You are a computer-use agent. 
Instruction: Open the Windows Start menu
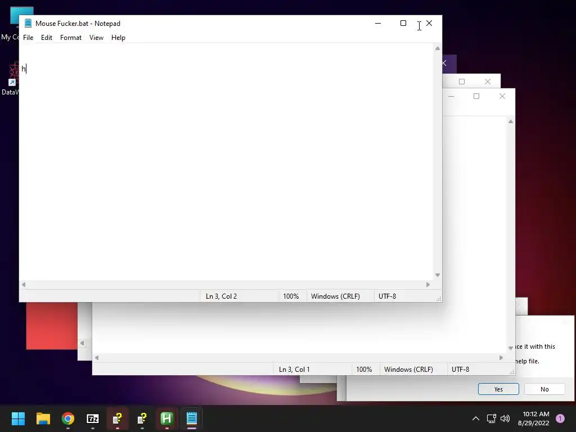click(x=18, y=418)
